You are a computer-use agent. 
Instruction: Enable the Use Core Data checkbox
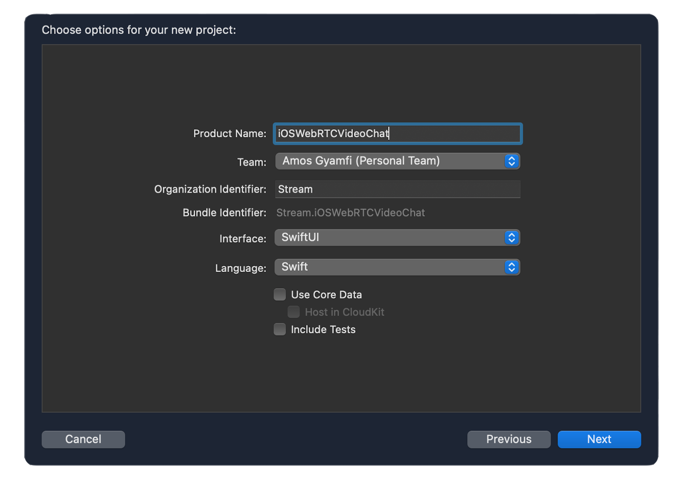(280, 294)
